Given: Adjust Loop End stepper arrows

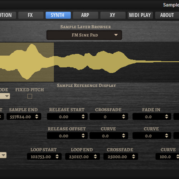Looking at the screenshot, I should [95, 156].
